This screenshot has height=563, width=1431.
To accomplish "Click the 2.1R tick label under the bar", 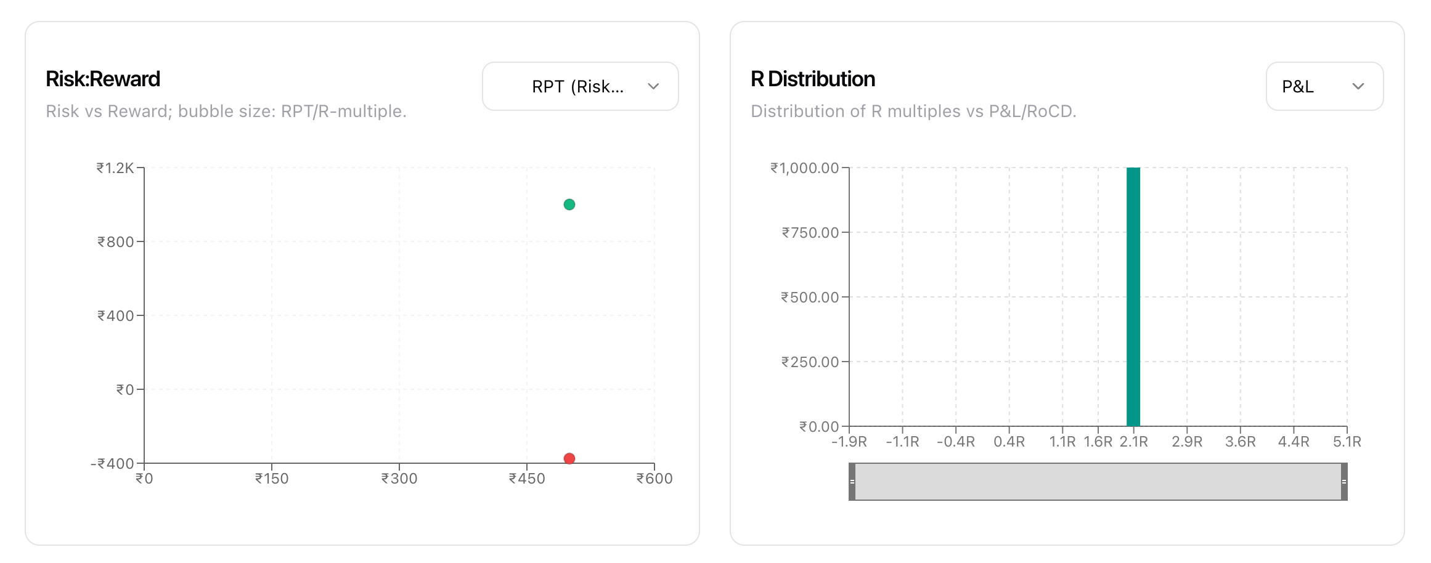I will [x=1133, y=442].
